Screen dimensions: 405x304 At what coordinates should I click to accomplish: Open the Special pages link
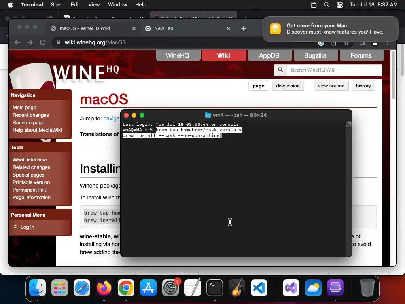point(28,175)
